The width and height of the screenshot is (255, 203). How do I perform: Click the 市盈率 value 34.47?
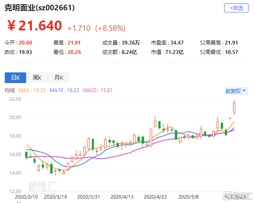click(177, 43)
